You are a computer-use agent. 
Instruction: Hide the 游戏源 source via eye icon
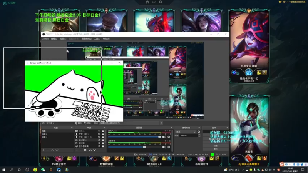tap(99, 143)
